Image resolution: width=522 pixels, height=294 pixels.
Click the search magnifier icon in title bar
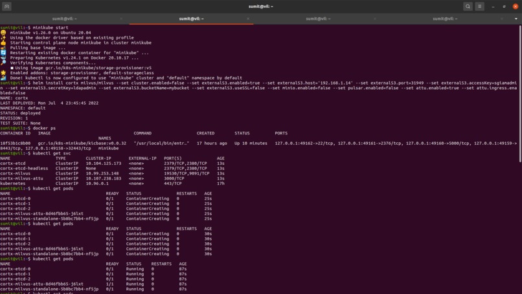coord(468,6)
